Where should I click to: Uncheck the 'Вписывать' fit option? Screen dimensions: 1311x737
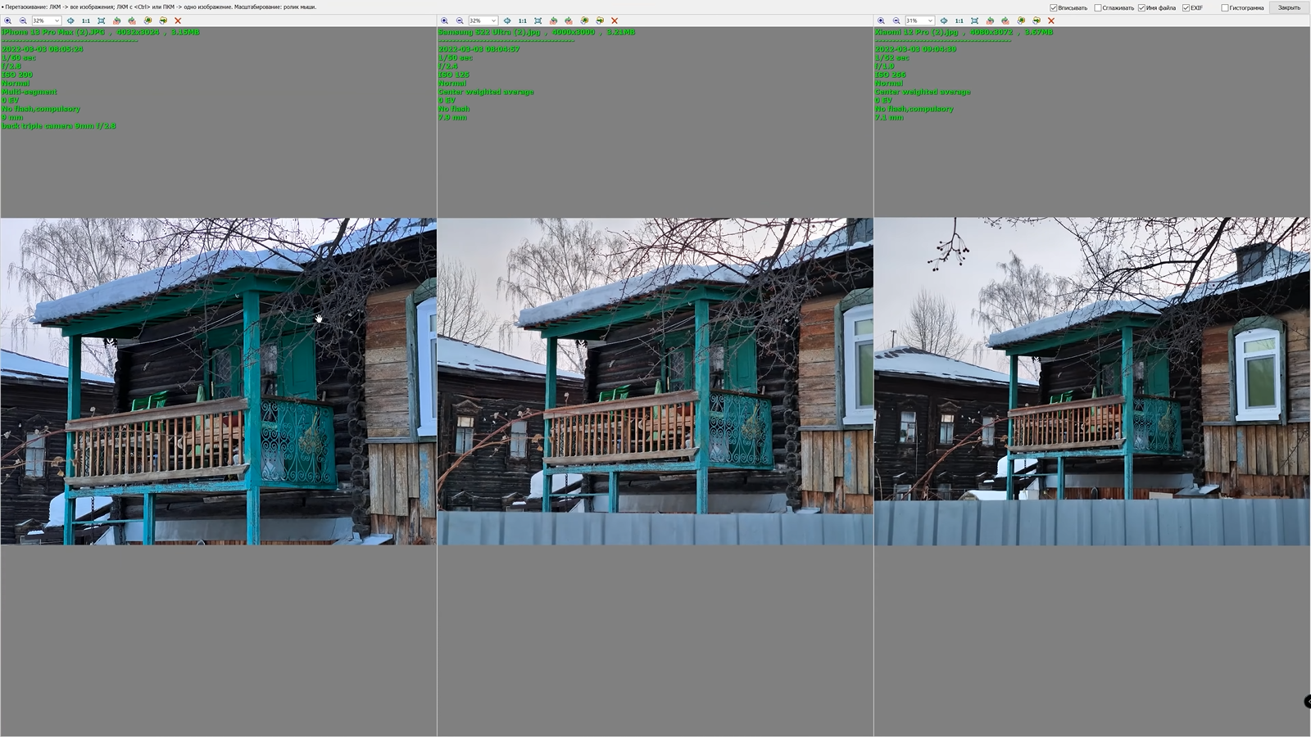coord(1054,8)
